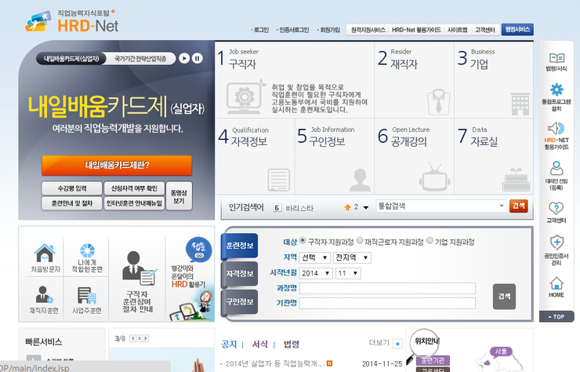Click into the 과정명 input field
The image size is (580, 372).
pyautogui.click(x=387, y=288)
